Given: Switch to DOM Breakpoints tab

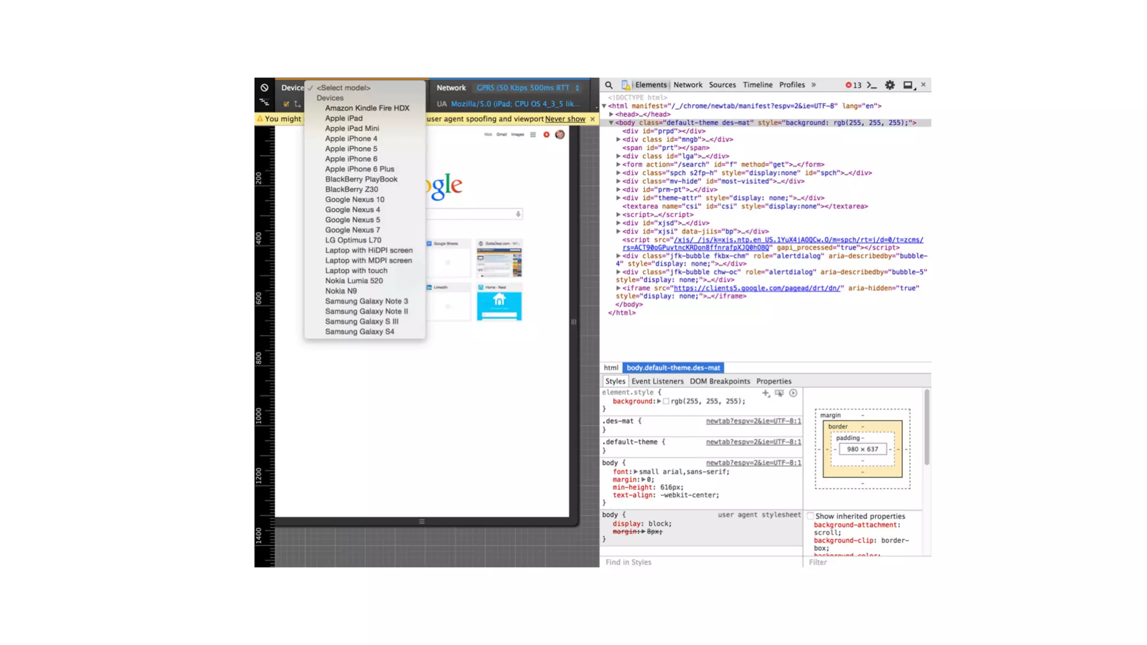Looking at the screenshot, I should point(720,381).
